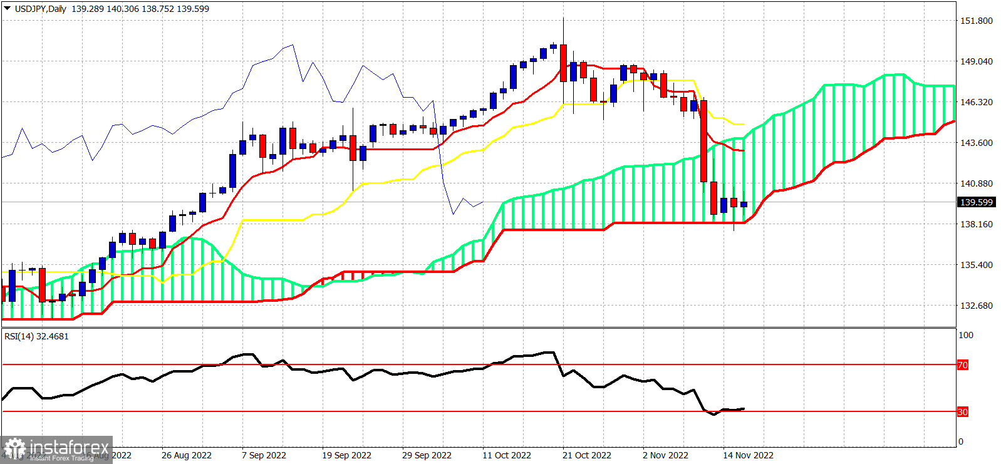The image size is (1001, 464).
Task: Click the RSI(14) 32.4681 indicator label
Action: point(36,336)
